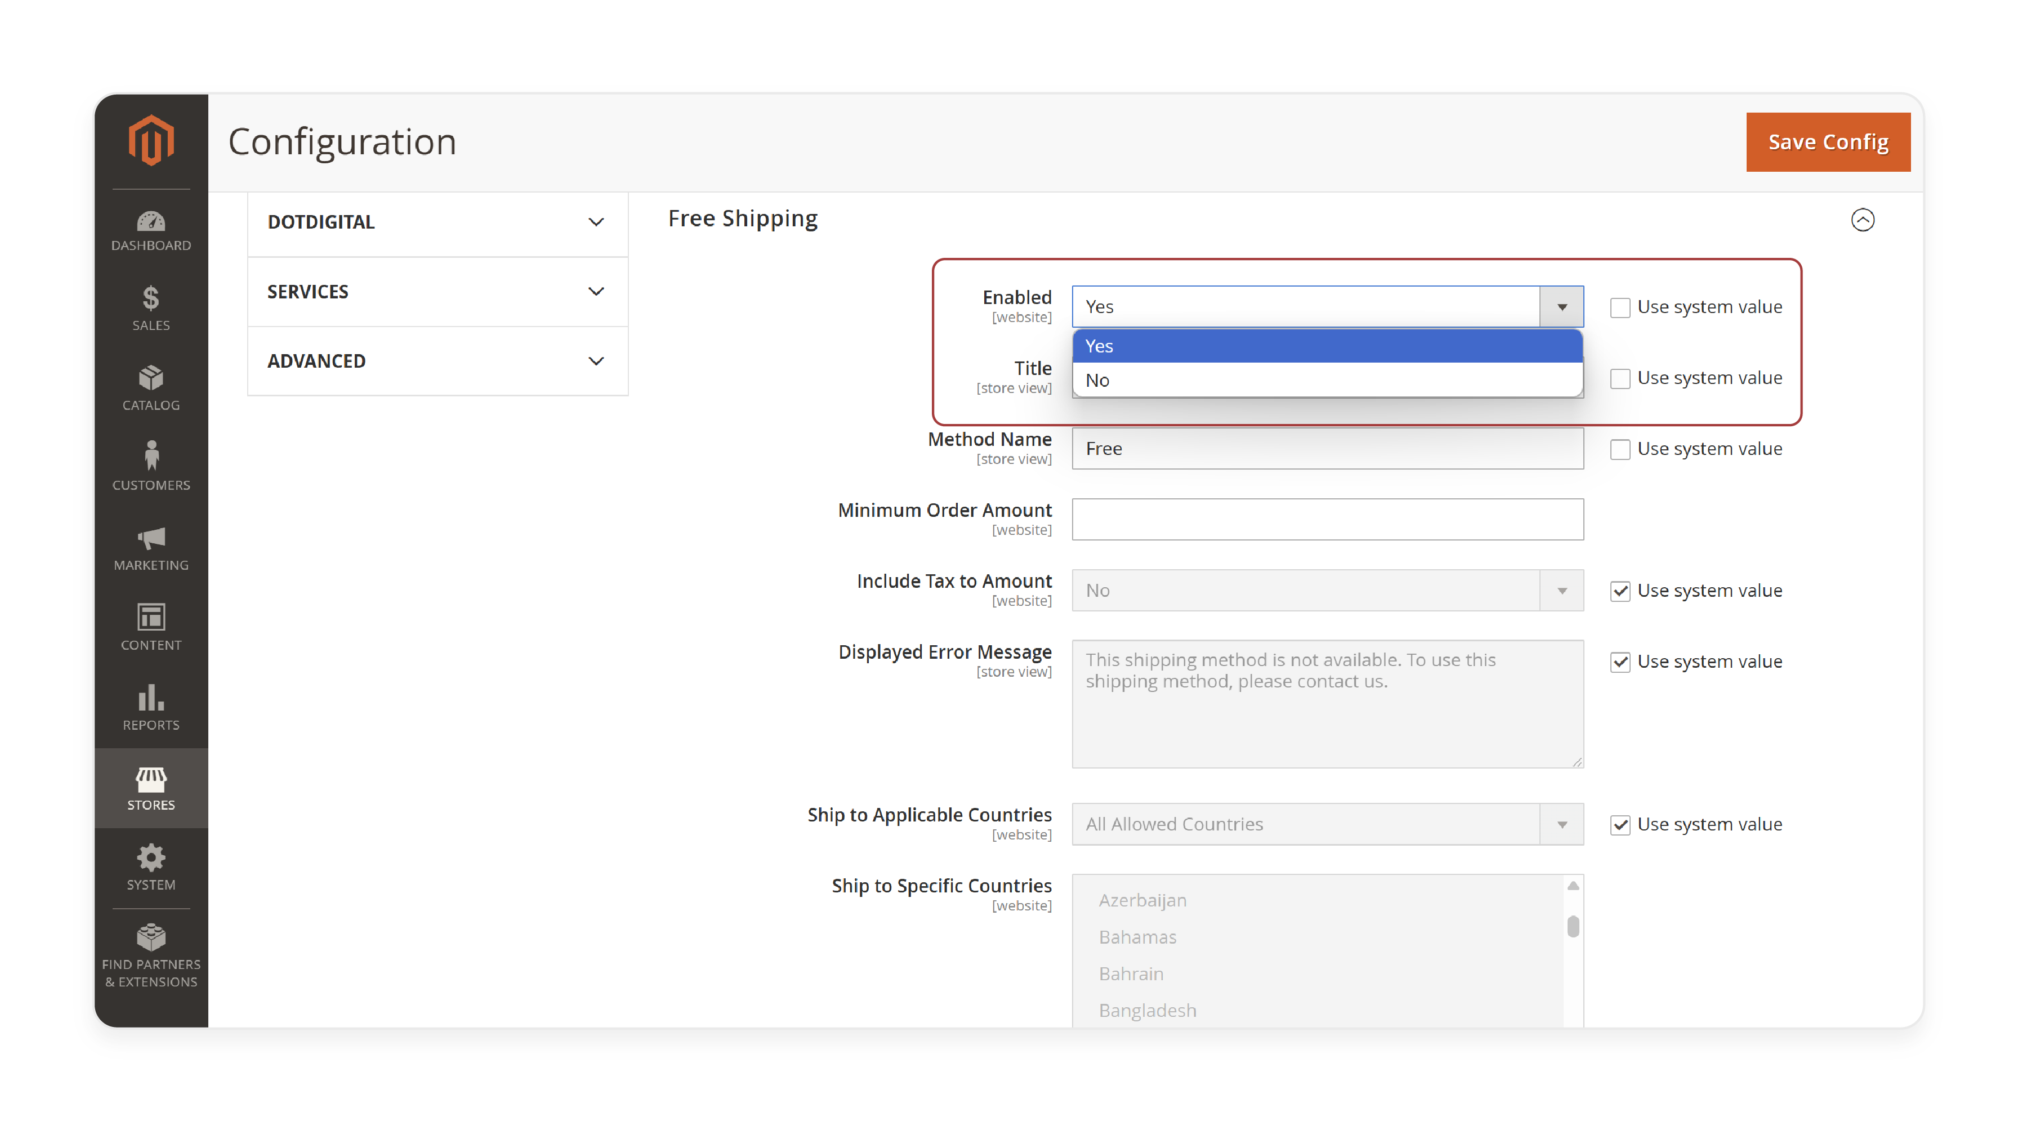The image size is (2018, 1121).
Task: Open the Include Tax to Amount dropdown
Action: click(x=1327, y=591)
